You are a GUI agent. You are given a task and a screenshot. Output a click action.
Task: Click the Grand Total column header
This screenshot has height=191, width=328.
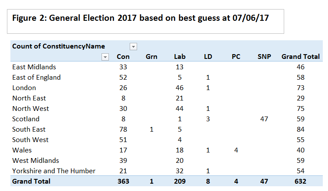click(x=301, y=57)
